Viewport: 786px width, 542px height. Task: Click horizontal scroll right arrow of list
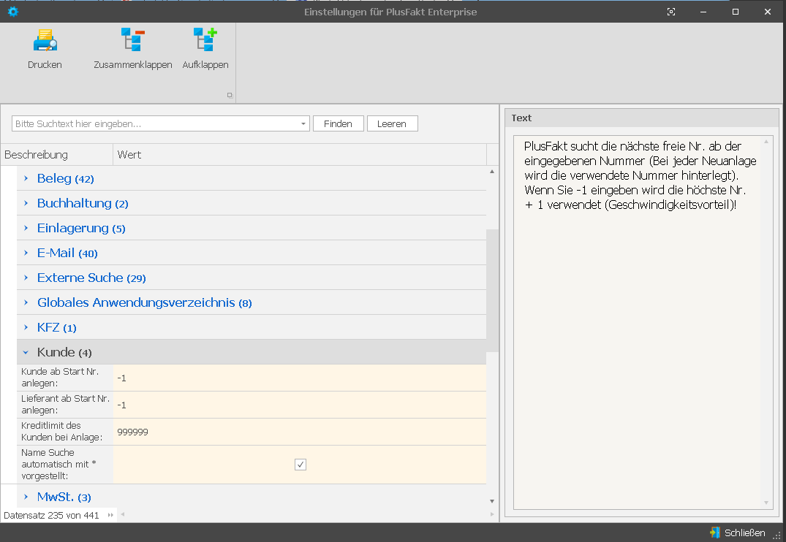pos(492,514)
